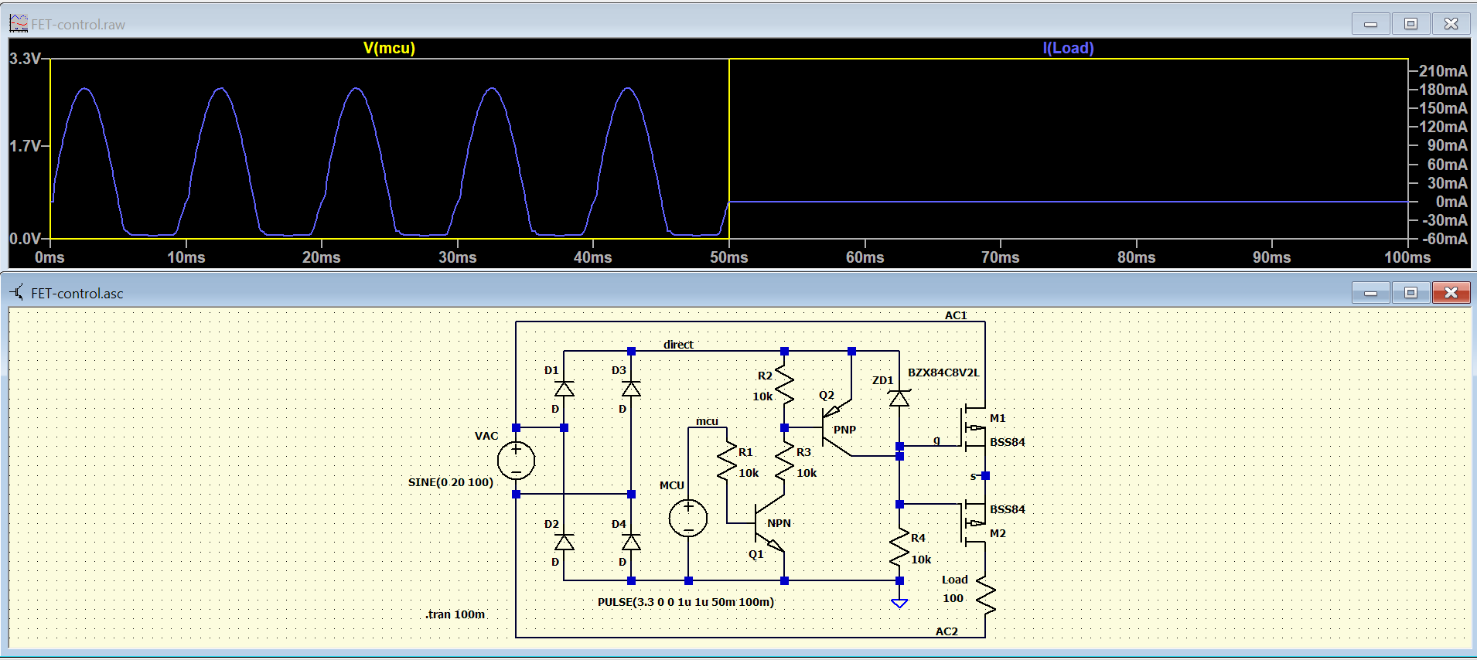Click the 20ms time axis label
1477x660 pixels.
tap(321, 257)
